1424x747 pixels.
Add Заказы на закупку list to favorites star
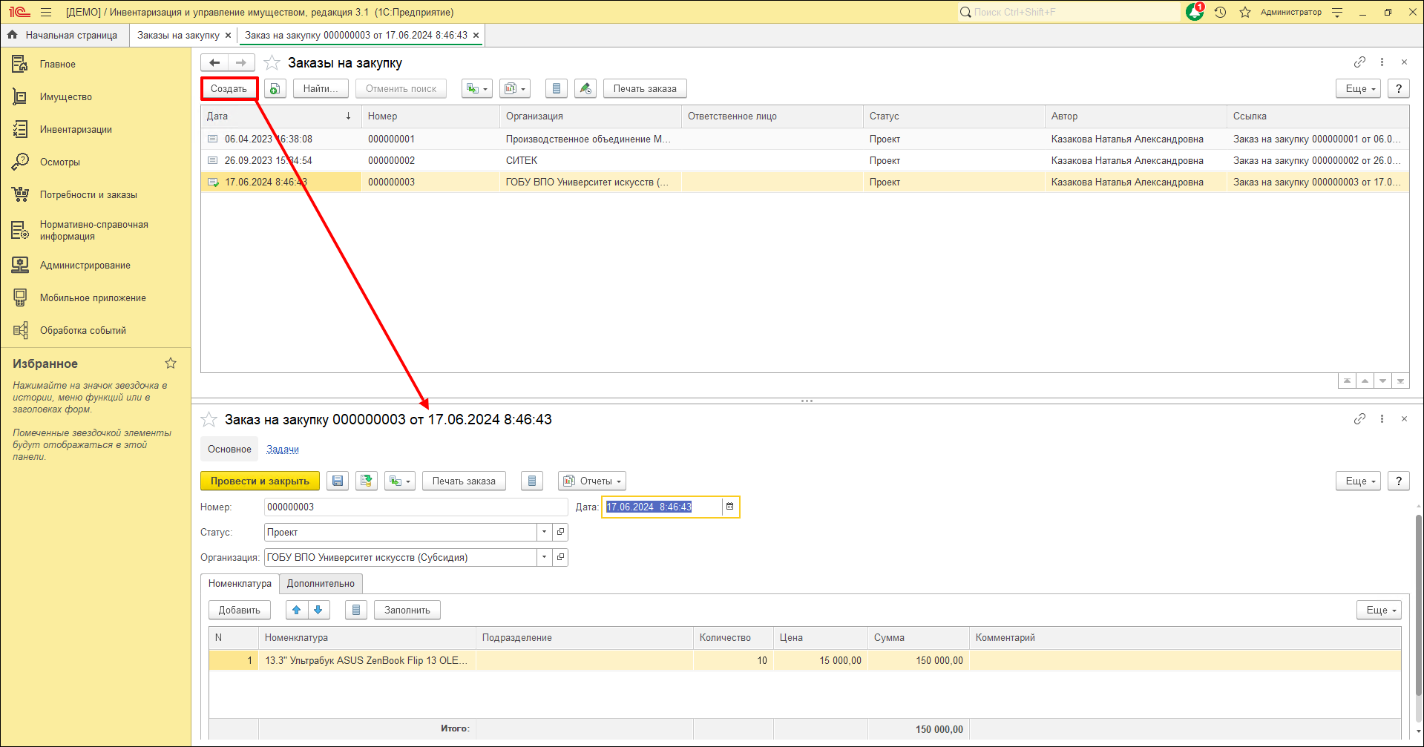272,63
